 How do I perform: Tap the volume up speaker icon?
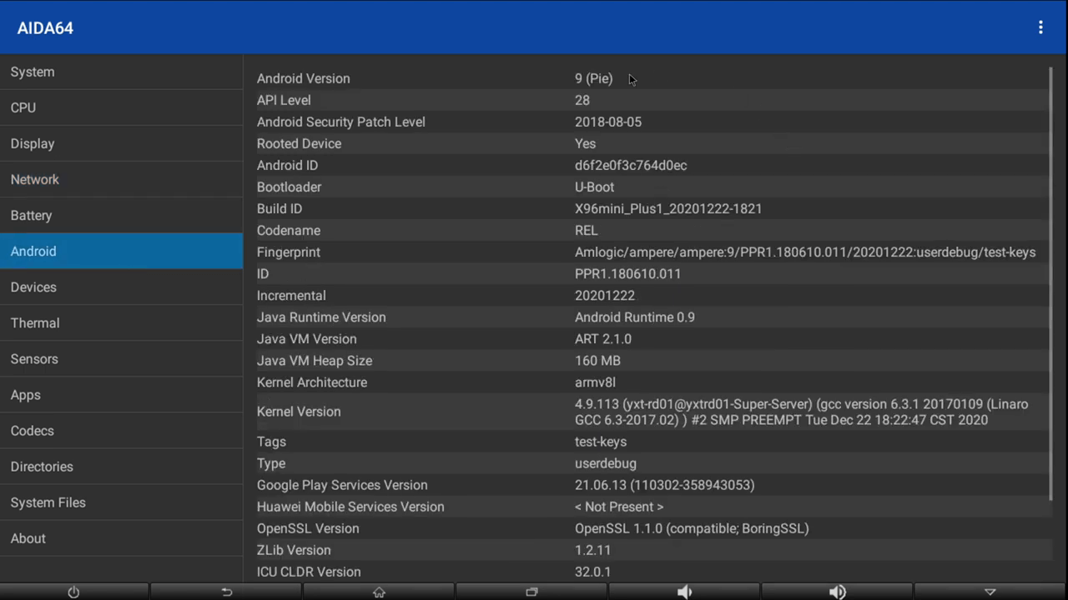838,592
